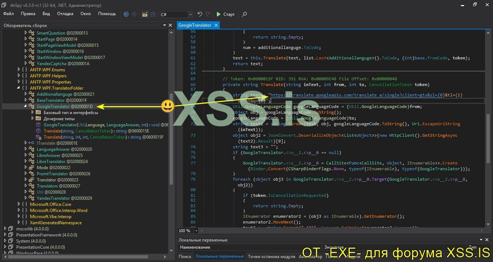This screenshot has height=262, width=493.
Task: Click the class icon beside StartWindow
Action: pyautogui.click(x=31, y=51)
